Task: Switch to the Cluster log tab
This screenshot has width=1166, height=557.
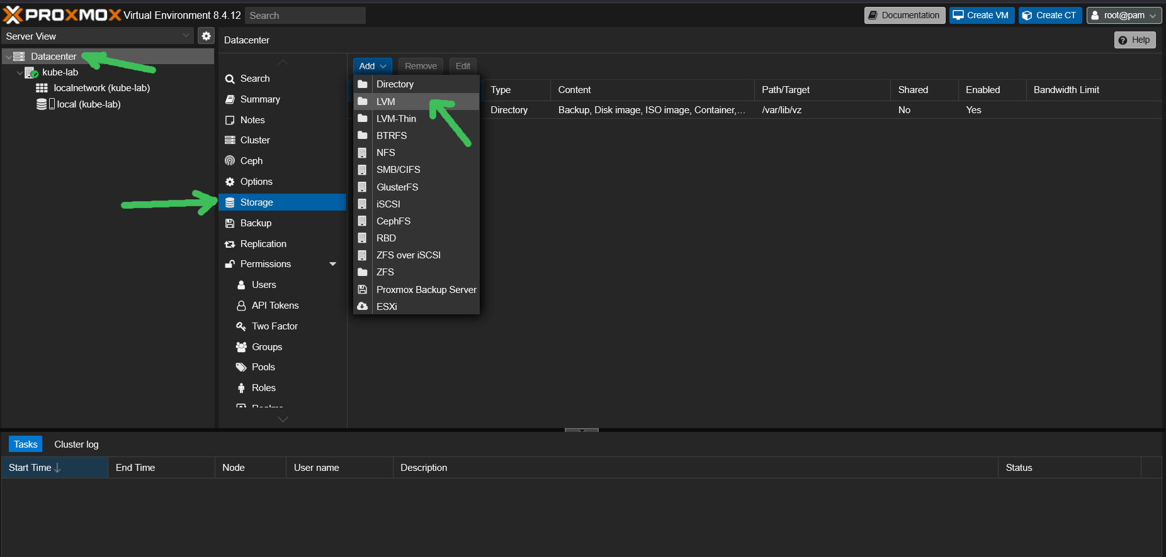Action: (x=76, y=444)
